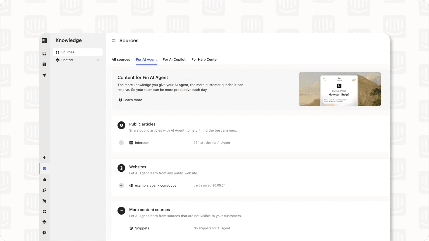The height and width of the screenshot is (241, 429).
Task: Click the Learn more link
Action: click(x=130, y=100)
